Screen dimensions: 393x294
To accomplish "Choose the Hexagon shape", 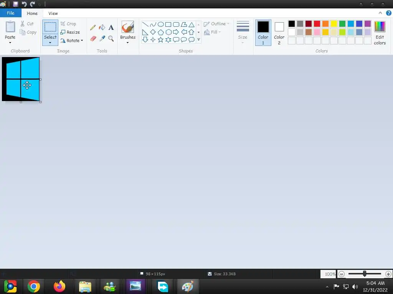I will pyautogui.click(x=168, y=32).
